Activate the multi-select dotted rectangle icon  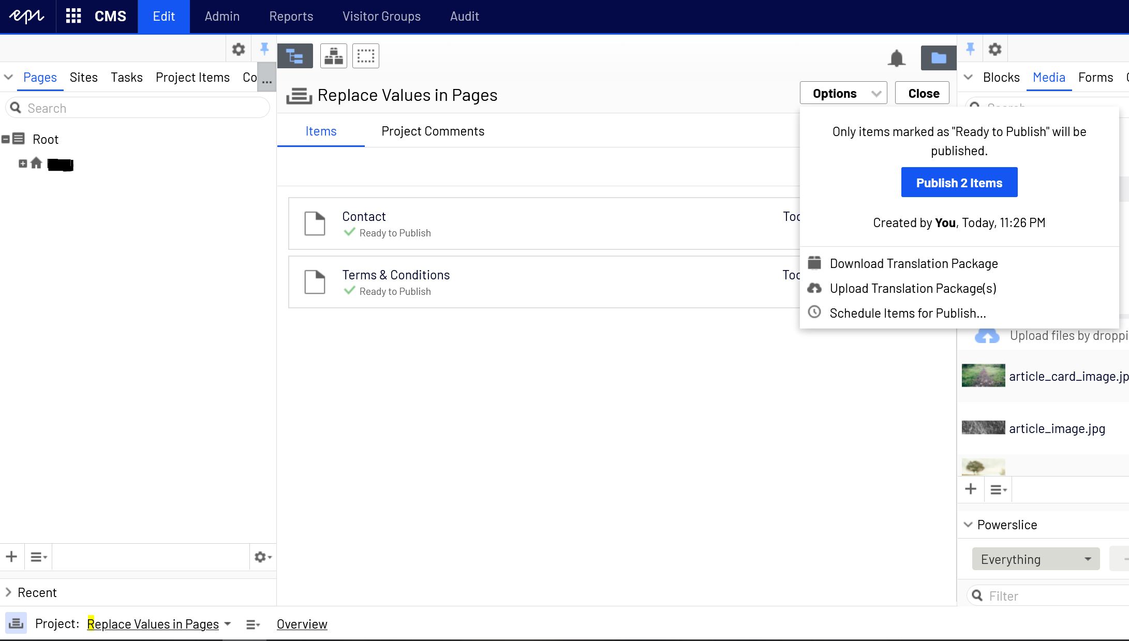[x=366, y=55]
